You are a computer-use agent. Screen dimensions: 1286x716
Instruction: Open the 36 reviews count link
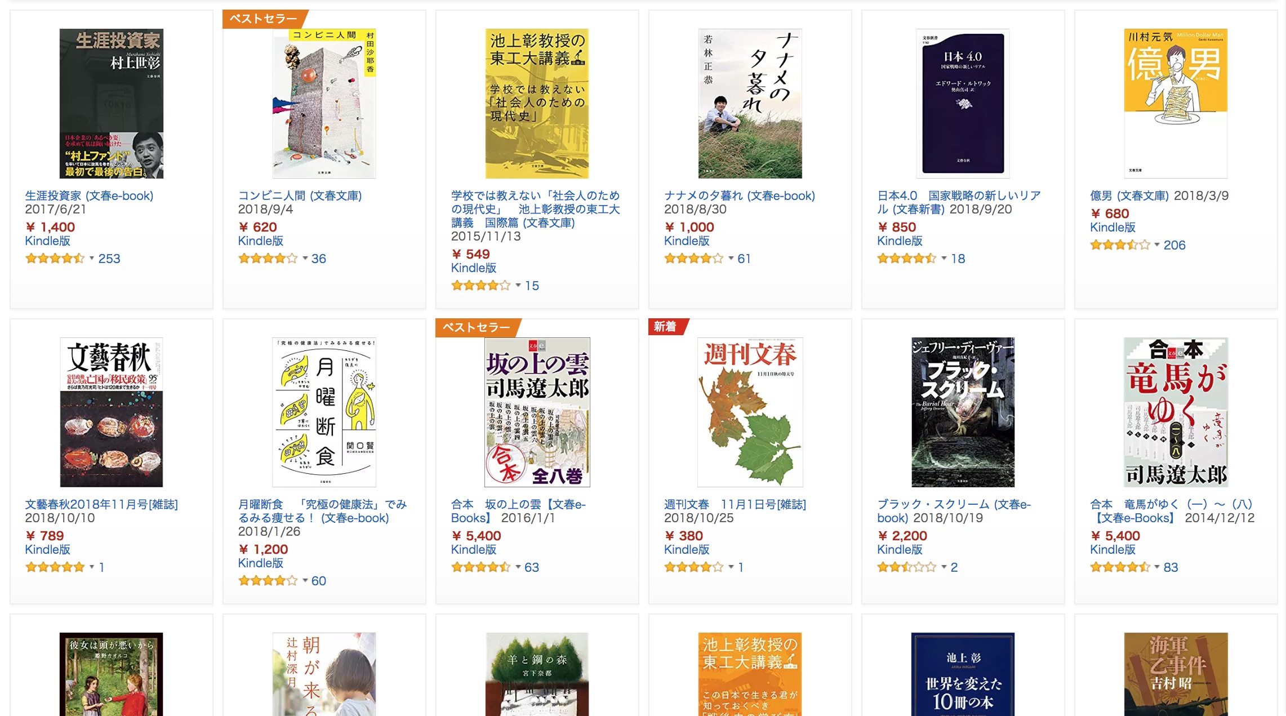[319, 259]
